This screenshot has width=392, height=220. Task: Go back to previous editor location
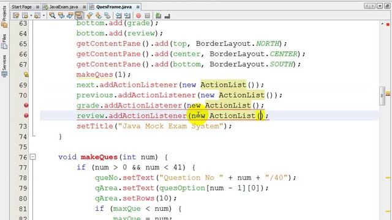tap(25, 16)
